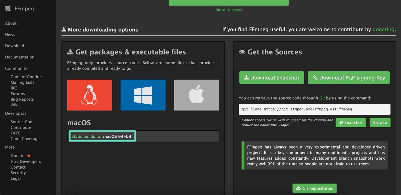Click the Download Snapshot button
401x195 pixels.
(272, 78)
